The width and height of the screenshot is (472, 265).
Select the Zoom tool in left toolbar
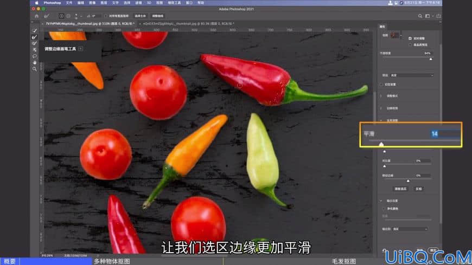point(35,69)
